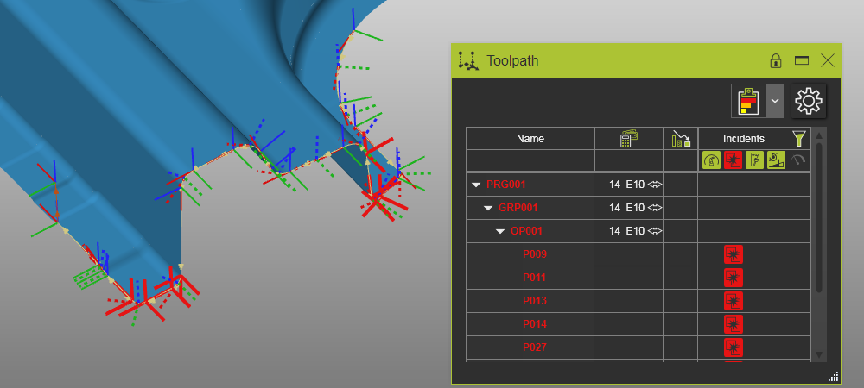Lock the Toolpath panel with padlock icon
Screen dimensions: 864x388
click(776, 60)
